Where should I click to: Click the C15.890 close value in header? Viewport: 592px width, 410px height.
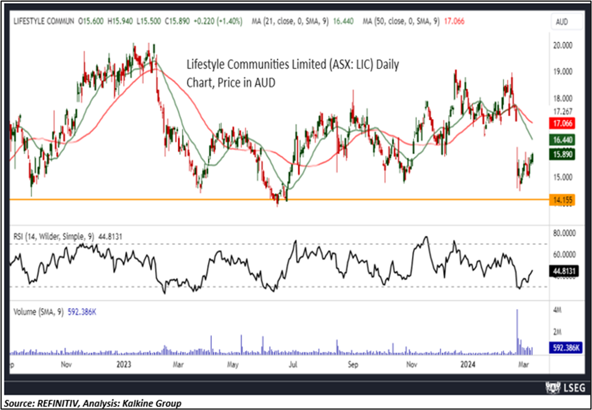coord(179,22)
